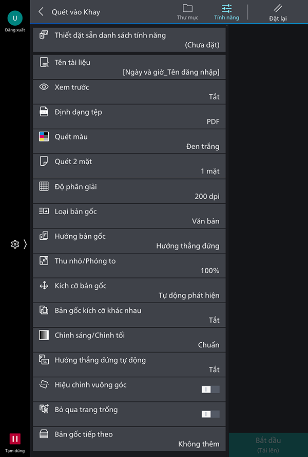Go back using the arrow beside Quét vào Khay
This screenshot has width=308, height=457.
(41, 12)
